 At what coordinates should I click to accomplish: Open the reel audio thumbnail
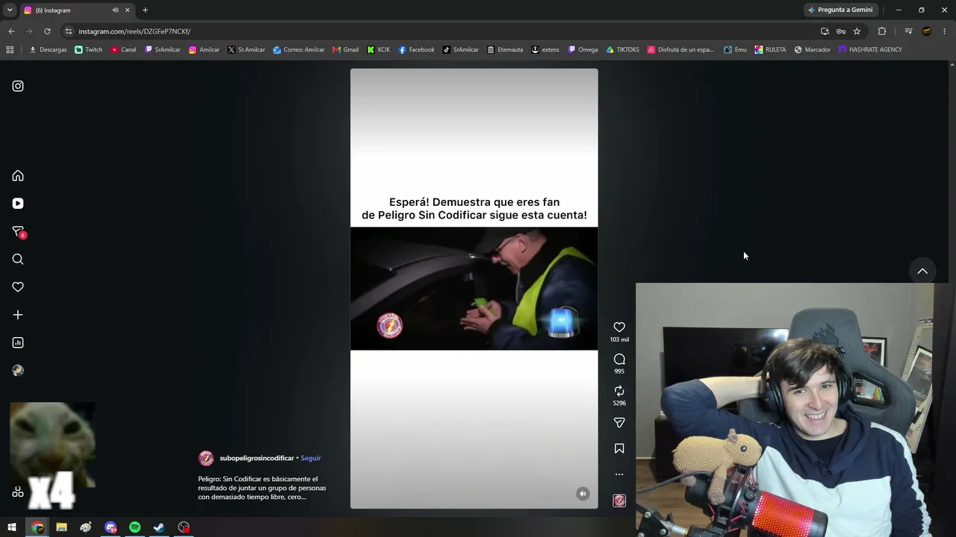(x=619, y=500)
